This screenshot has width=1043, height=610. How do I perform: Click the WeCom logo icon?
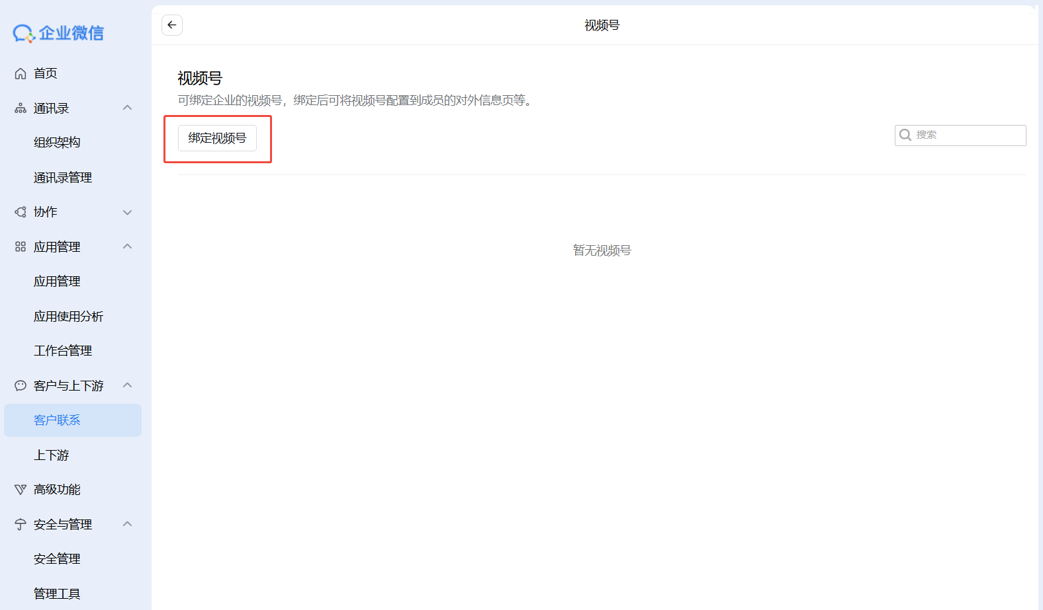tap(24, 33)
